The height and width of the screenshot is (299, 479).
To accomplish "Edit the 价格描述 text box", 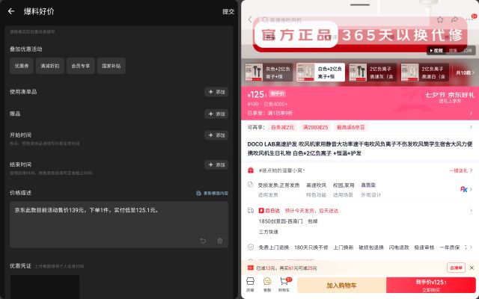I will point(119,224).
